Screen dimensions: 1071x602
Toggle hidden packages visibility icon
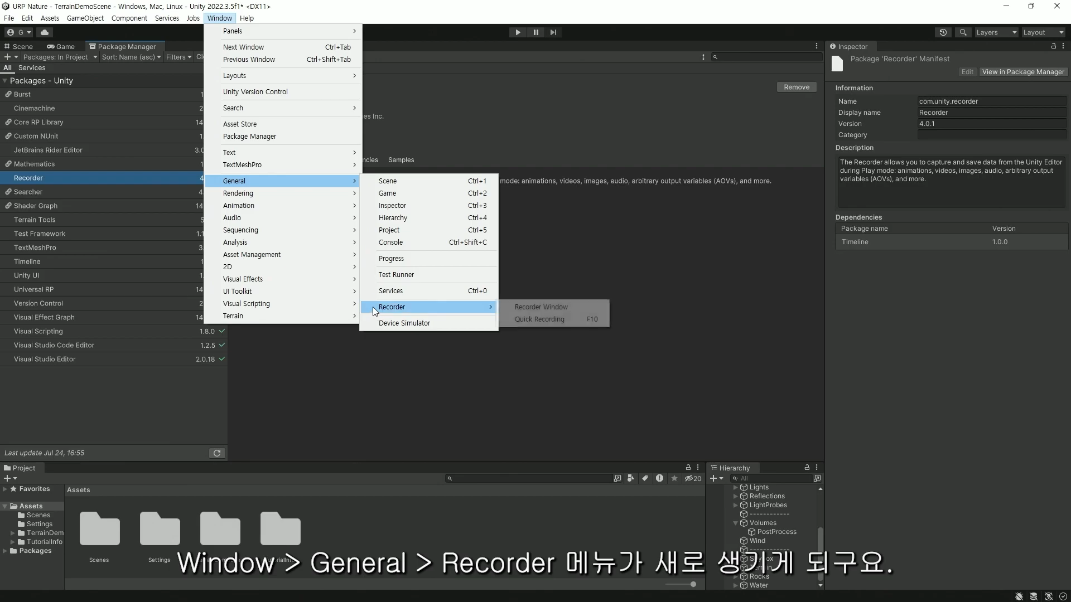click(x=693, y=478)
